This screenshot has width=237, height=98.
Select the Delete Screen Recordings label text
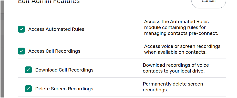click(x=64, y=89)
